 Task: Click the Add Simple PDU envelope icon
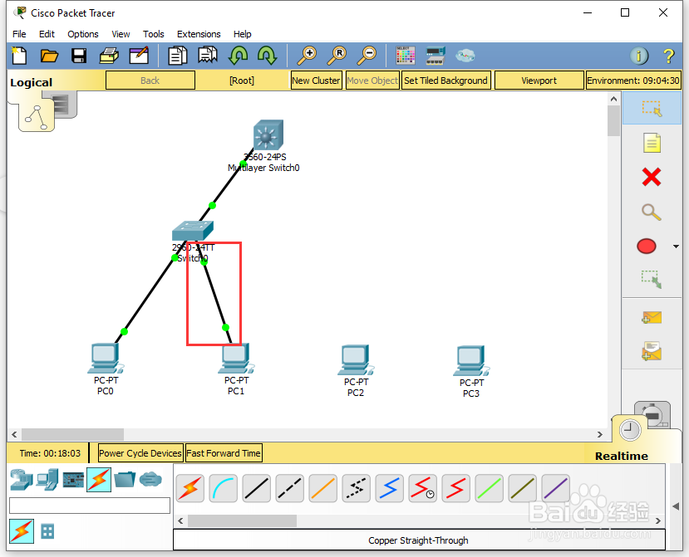[x=652, y=317]
